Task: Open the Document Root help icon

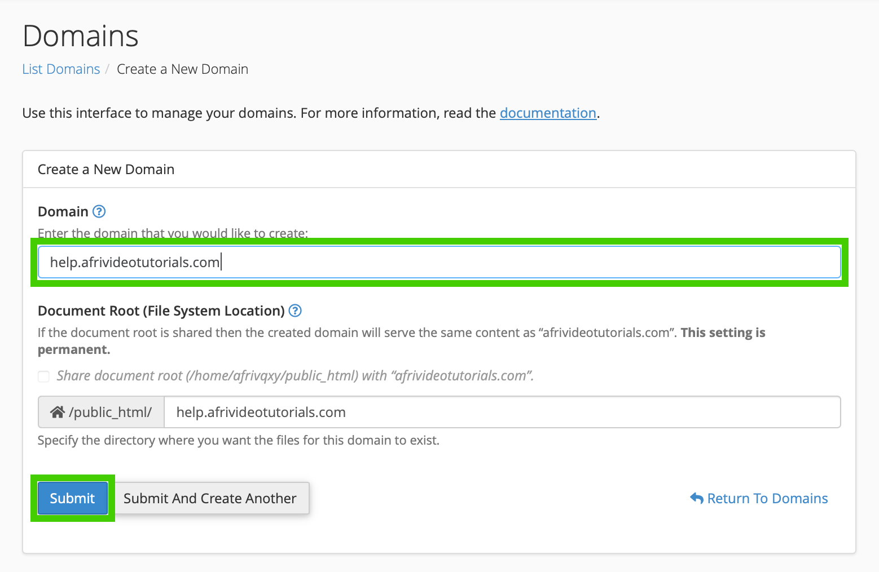Action: pos(295,311)
